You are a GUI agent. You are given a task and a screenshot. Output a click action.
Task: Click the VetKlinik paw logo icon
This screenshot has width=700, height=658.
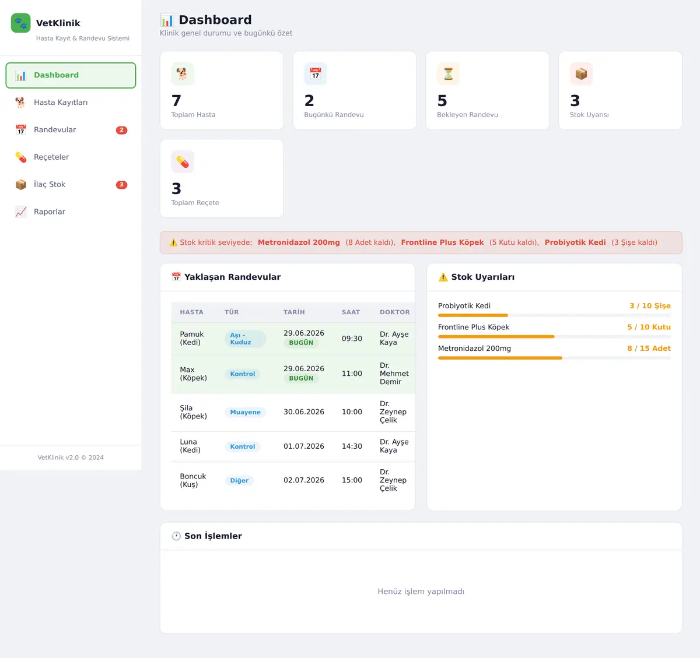point(21,23)
